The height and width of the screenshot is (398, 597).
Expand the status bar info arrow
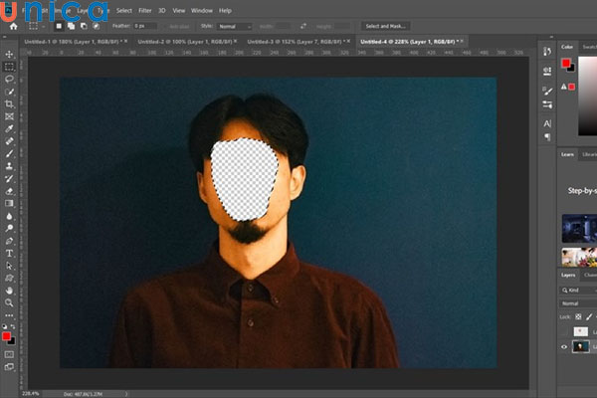(126, 394)
